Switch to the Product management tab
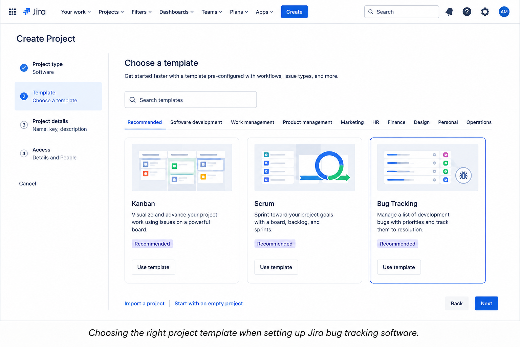The image size is (520, 347). (x=307, y=122)
